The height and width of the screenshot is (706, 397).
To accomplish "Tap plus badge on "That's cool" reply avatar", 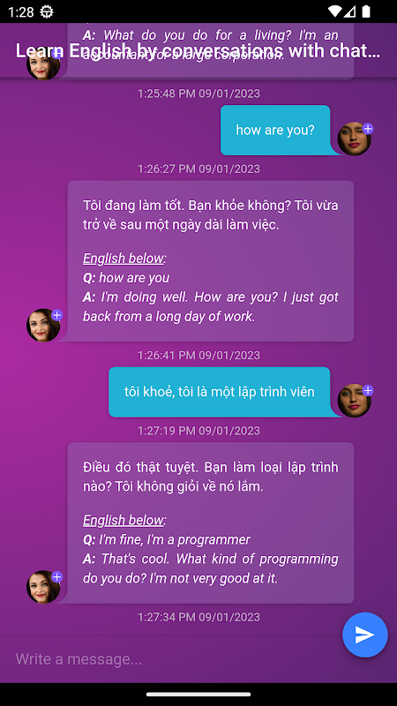I will (56, 577).
